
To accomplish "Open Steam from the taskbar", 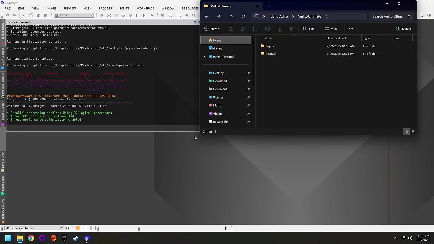I will click(76, 238).
